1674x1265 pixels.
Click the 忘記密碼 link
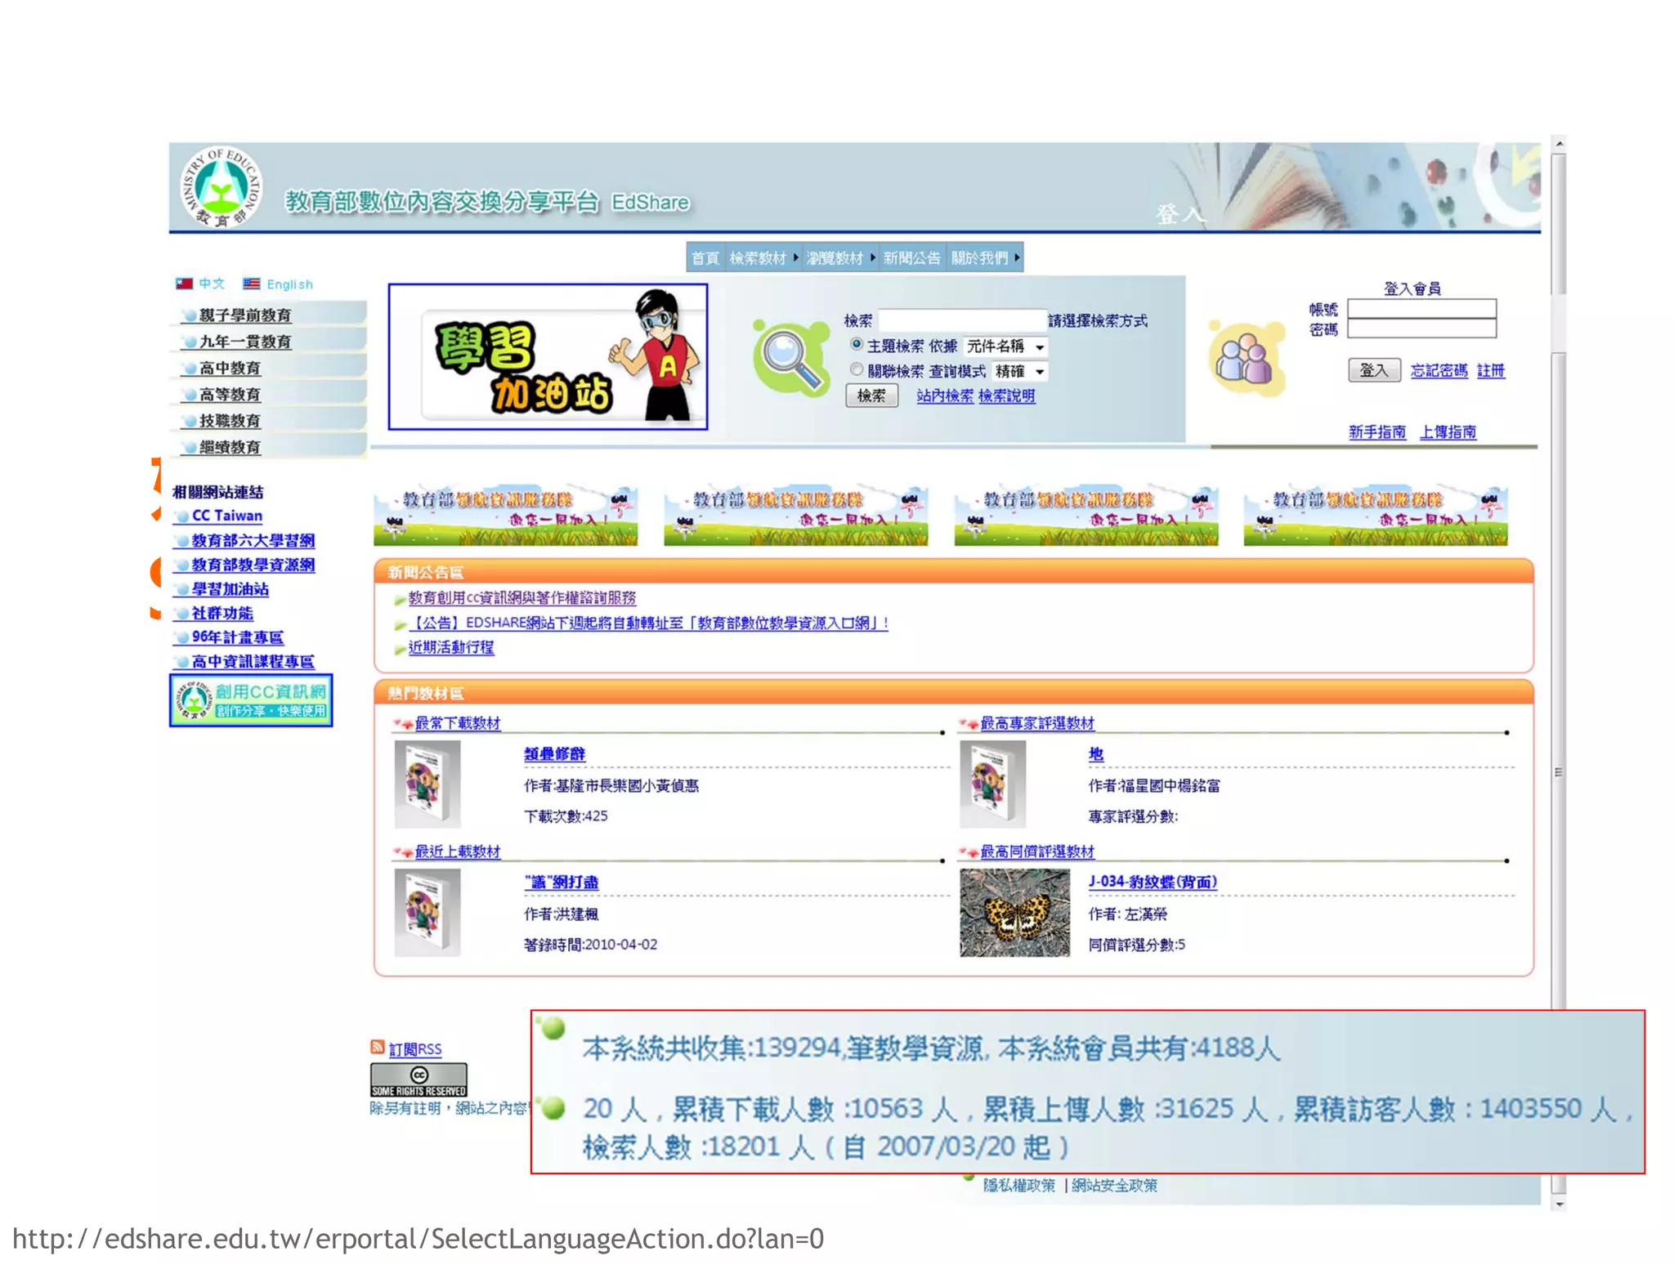point(1439,370)
